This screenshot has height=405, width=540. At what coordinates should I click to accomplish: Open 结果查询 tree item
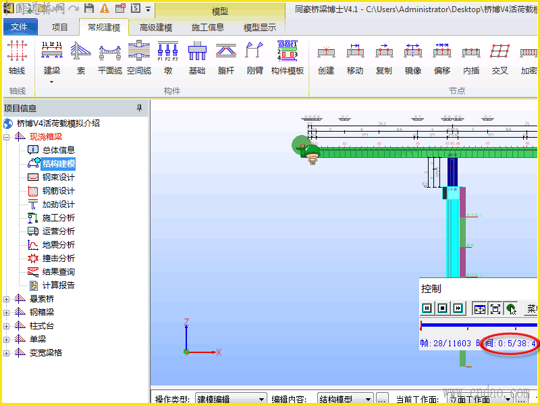[x=58, y=272]
